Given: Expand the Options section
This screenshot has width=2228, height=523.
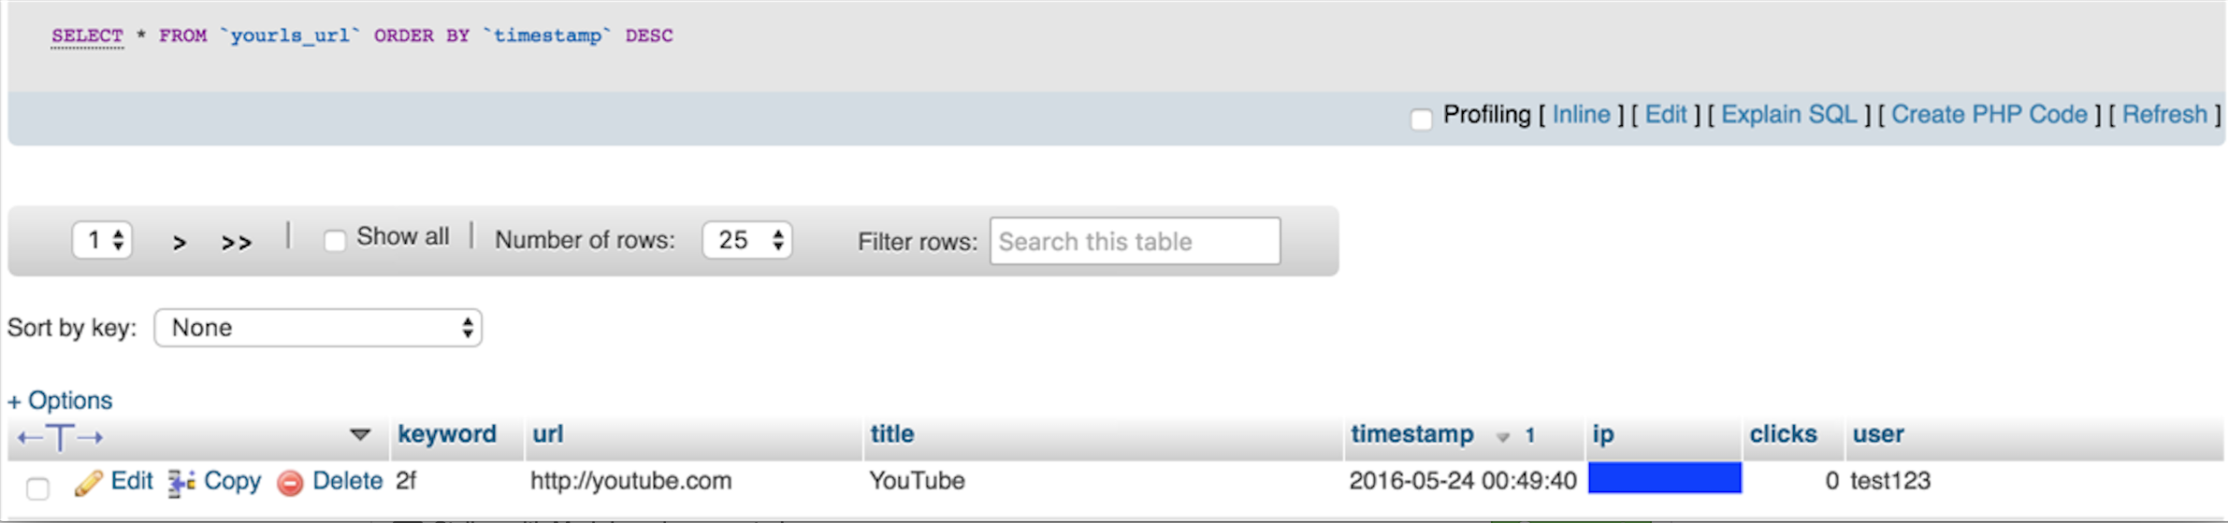Looking at the screenshot, I should [x=60, y=400].
